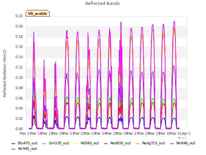Click the 0.18 y-axis tick label
206x155 pixels.
point(19,36)
